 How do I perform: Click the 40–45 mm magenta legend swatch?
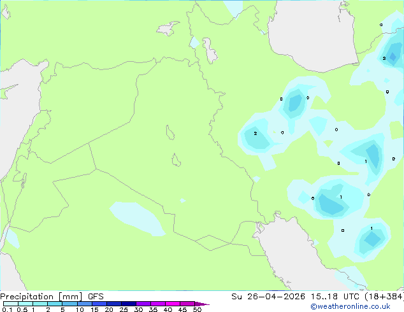coord(173,304)
